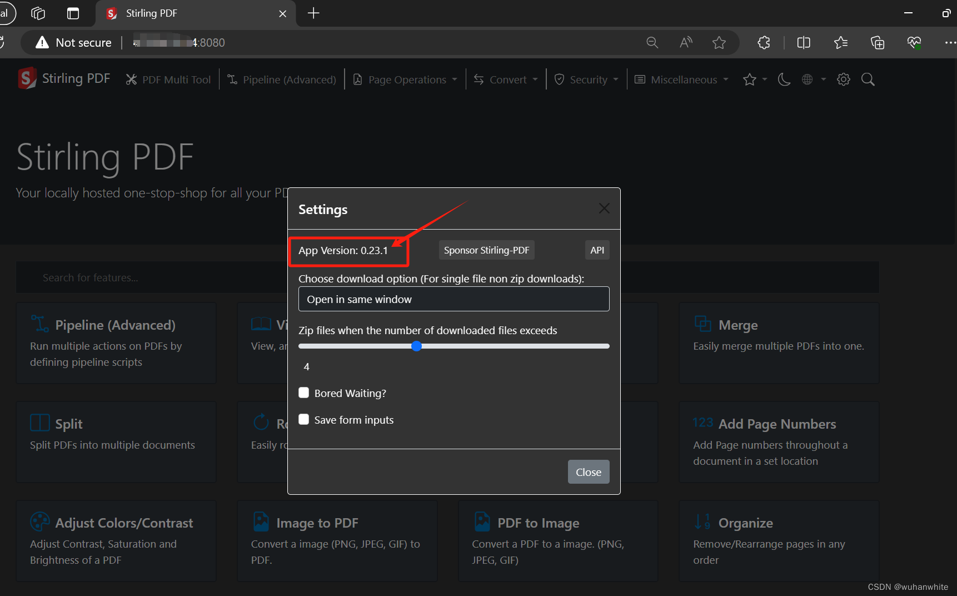Click the Stirling PDF logo icon
The image size is (957, 596).
27,78
